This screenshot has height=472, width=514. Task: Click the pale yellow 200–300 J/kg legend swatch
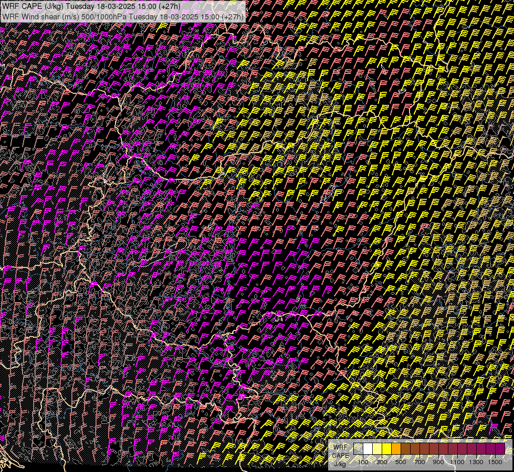377,448
